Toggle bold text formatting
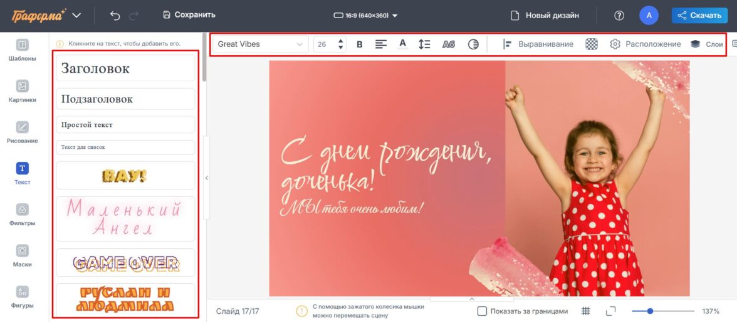 [x=360, y=44]
